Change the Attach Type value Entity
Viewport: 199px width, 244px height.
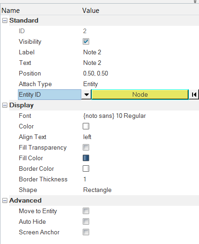[x=91, y=84]
